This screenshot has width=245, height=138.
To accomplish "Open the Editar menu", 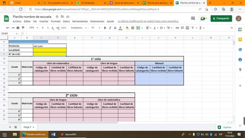I will click(x=27, y=21).
